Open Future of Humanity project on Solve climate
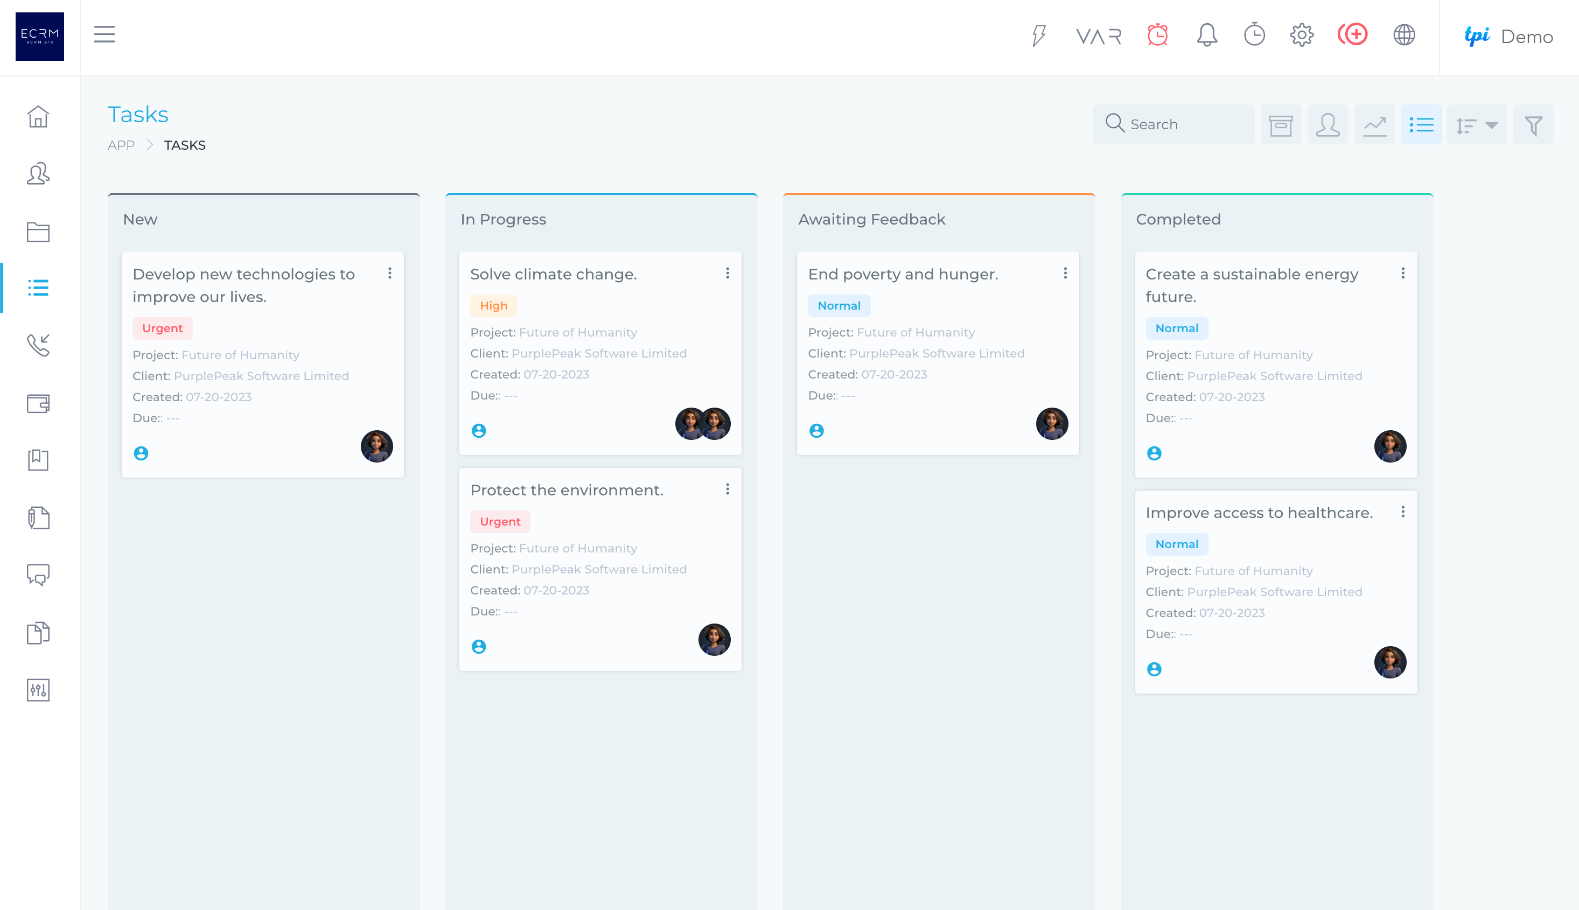 click(x=578, y=333)
